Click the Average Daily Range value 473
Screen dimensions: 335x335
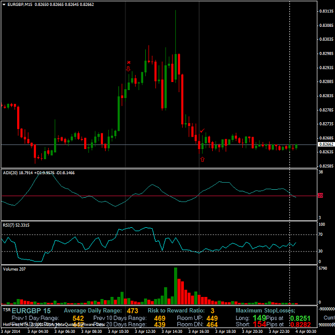(132, 311)
